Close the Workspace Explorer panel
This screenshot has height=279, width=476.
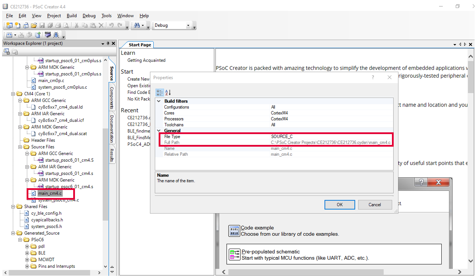point(113,44)
